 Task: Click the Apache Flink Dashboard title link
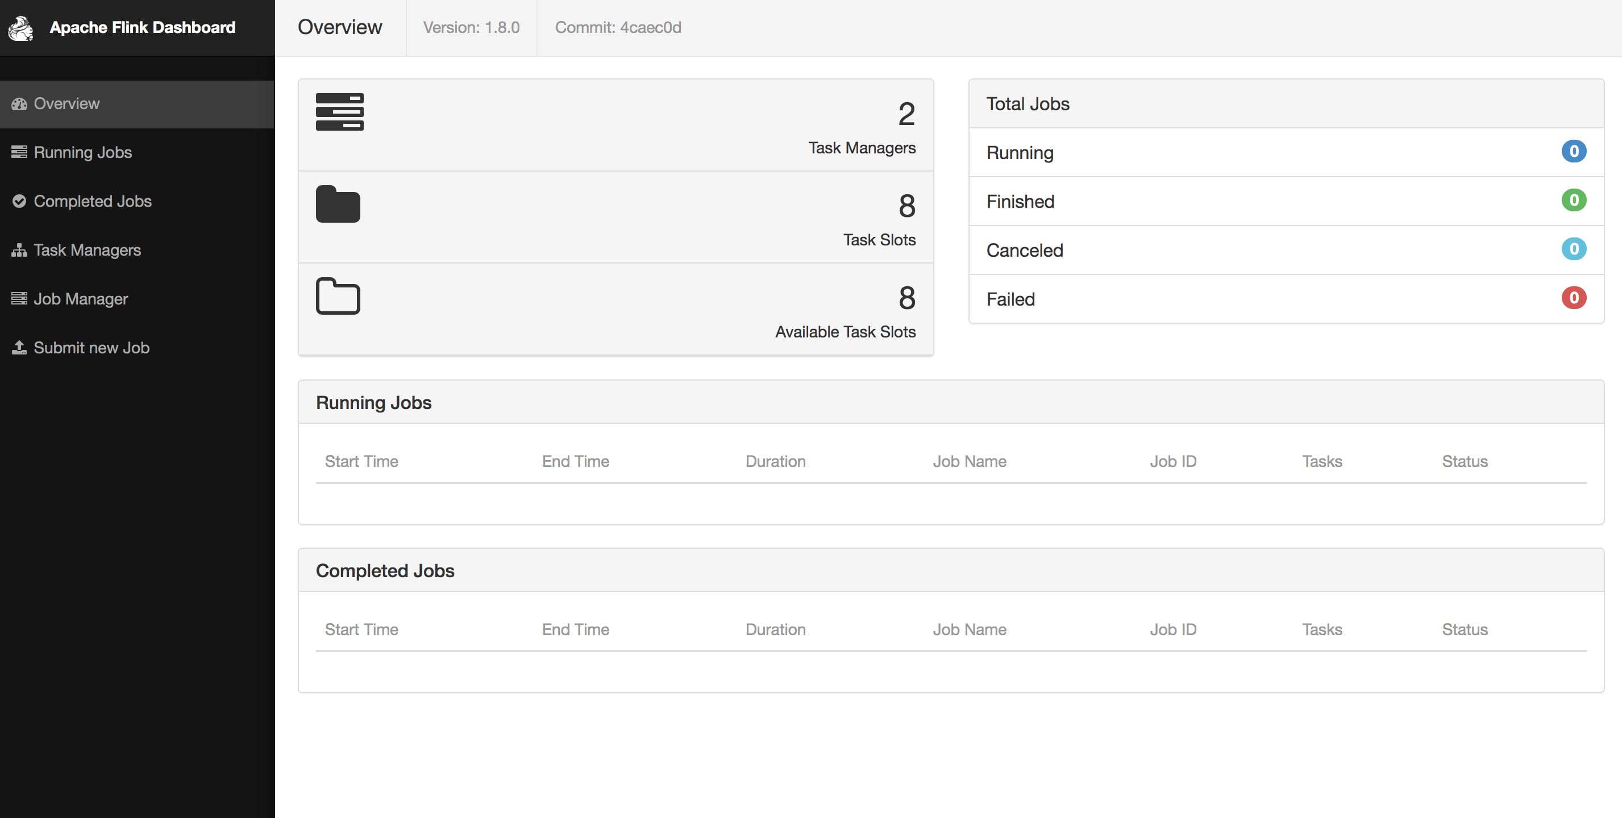point(142,28)
